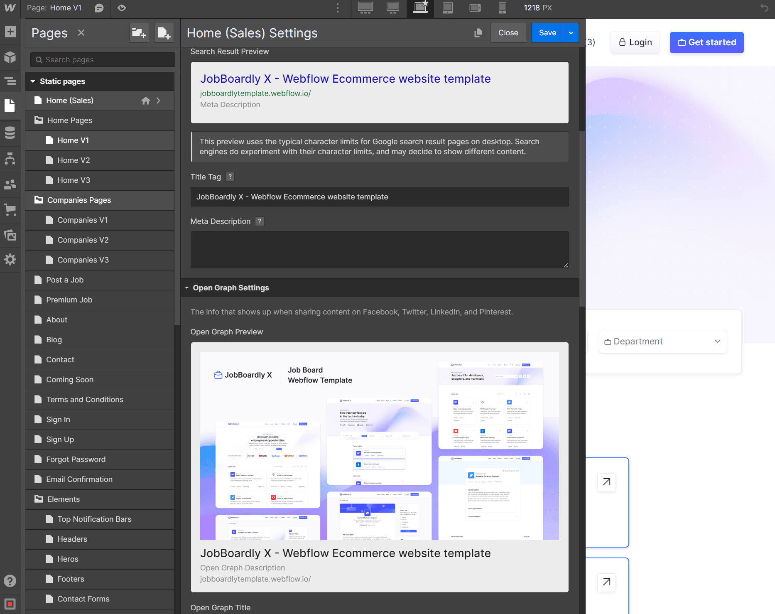This screenshot has width=775, height=614.
Task: Open the Add Elements panel
Action: pos(10,32)
